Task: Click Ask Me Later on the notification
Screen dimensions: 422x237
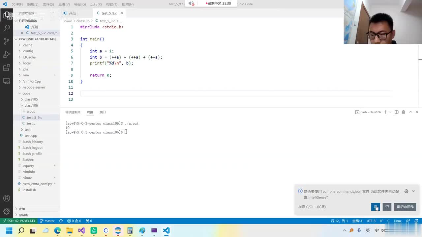Action: click(405, 207)
